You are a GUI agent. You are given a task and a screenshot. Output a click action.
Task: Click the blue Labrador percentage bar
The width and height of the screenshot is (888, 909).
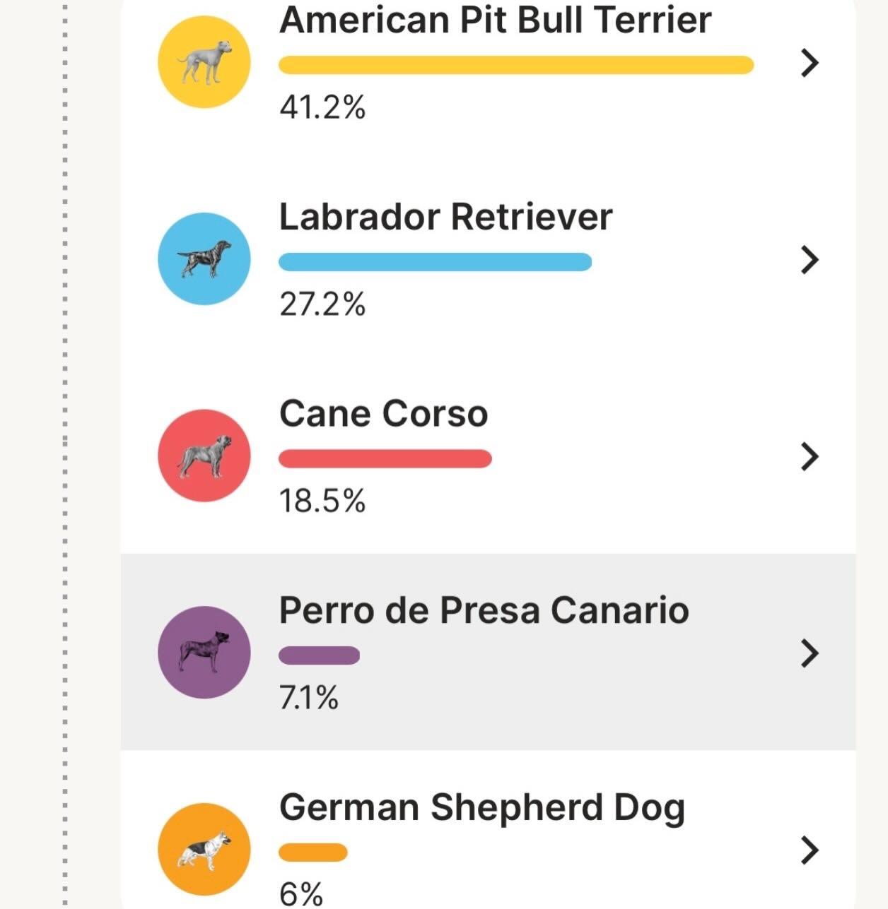pos(435,262)
